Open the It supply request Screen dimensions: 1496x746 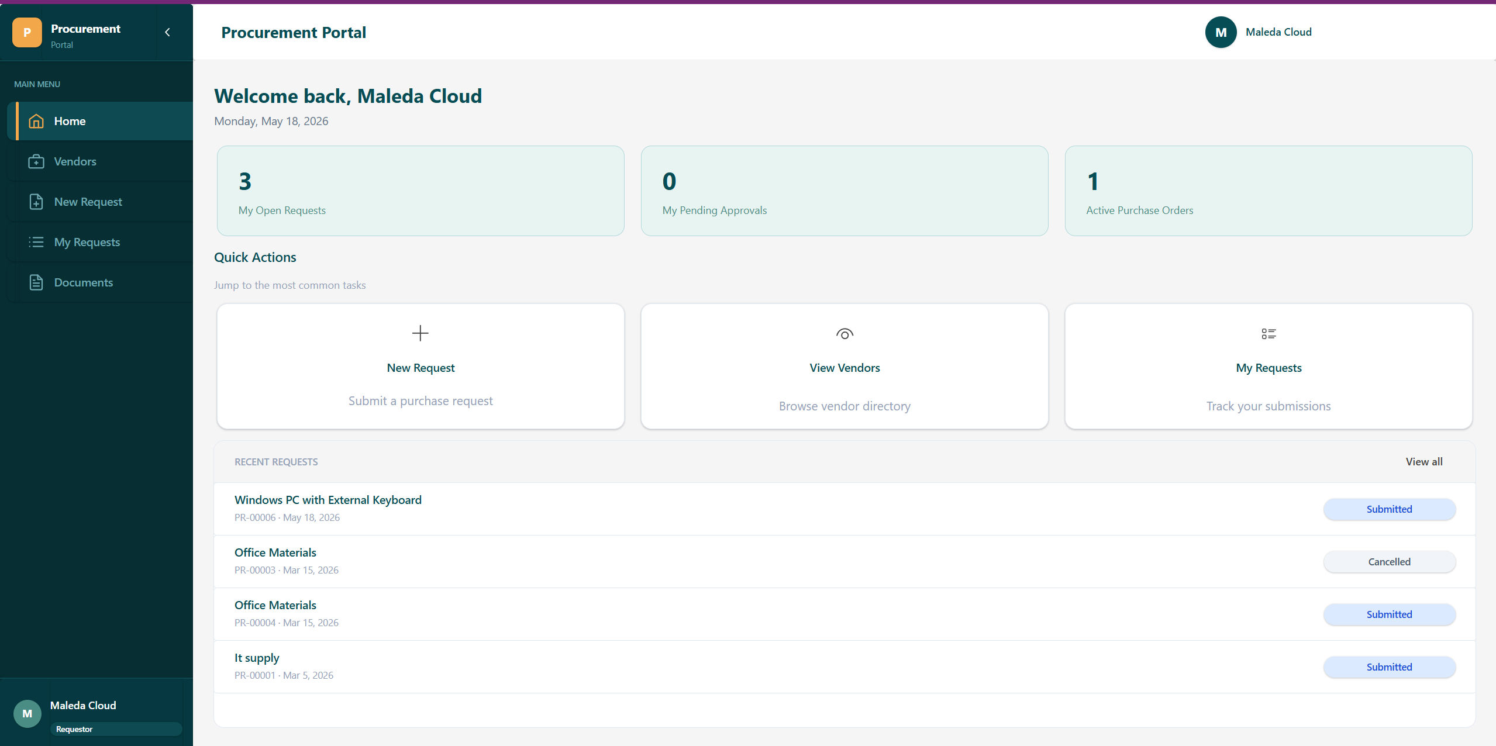(844, 666)
